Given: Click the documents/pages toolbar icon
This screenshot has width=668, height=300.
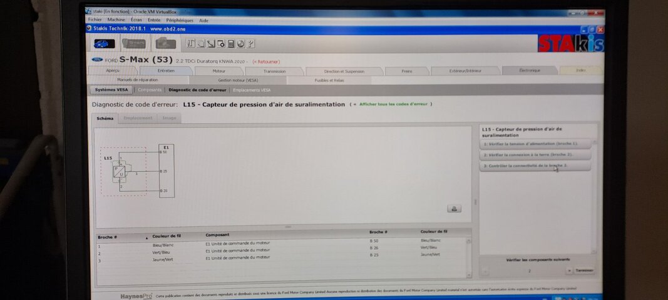Looking at the screenshot, I should 201,43.
